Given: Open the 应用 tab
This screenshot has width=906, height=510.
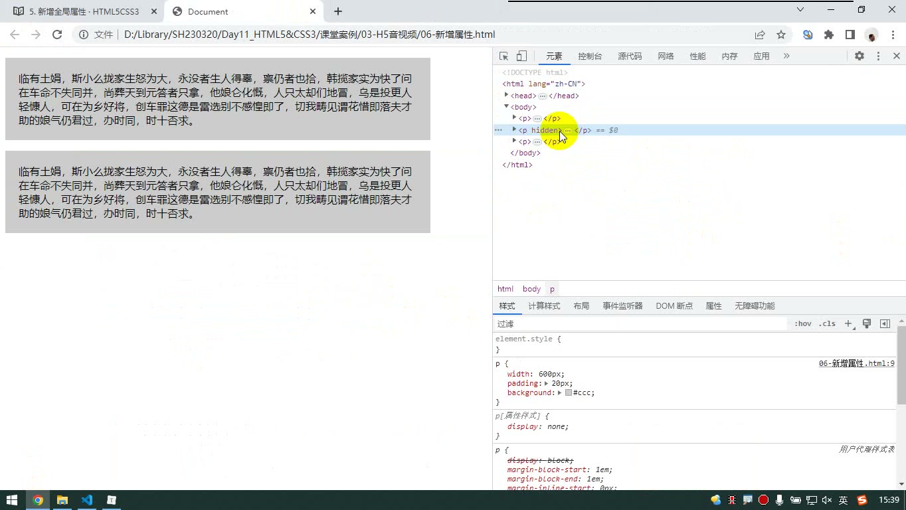Looking at the screenshot, I should coord(761,56).
